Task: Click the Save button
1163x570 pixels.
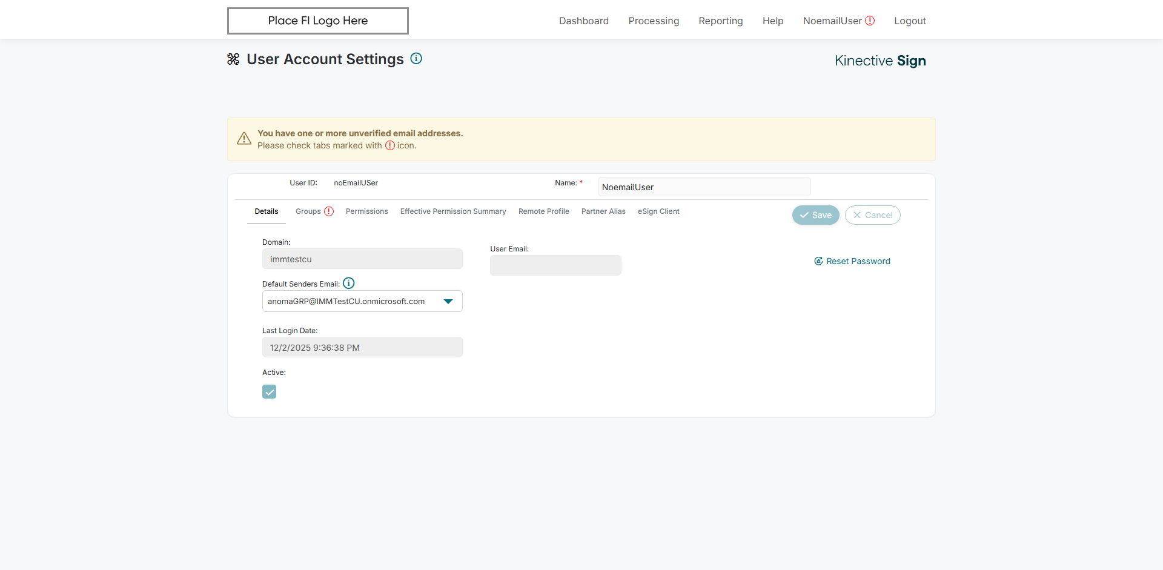Action: click(x=815, y=215)
